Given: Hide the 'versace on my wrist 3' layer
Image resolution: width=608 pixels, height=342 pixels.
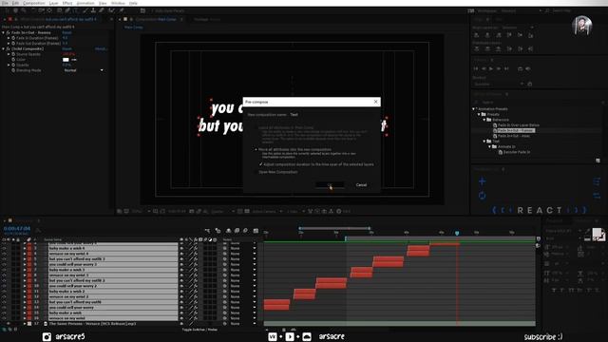Looking at the screenshot, I should 4,275.
